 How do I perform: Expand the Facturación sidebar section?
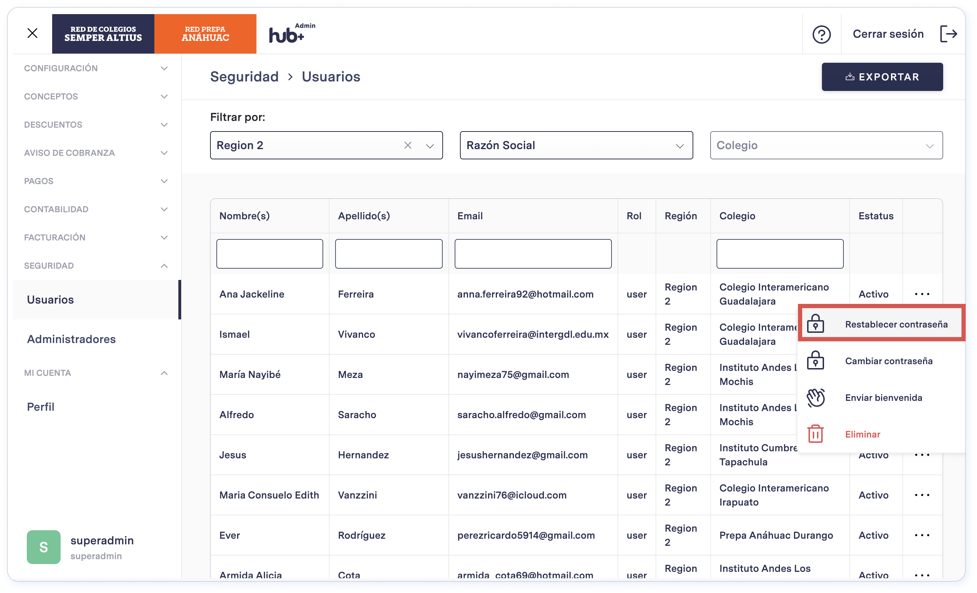[96, 237]
